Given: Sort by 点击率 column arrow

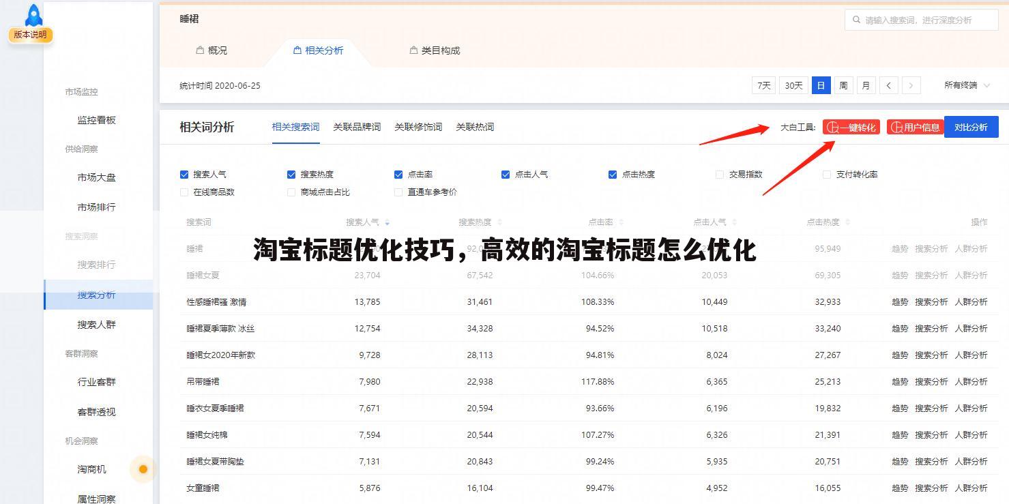Looking at the screenshot, I should click(622, 222).
